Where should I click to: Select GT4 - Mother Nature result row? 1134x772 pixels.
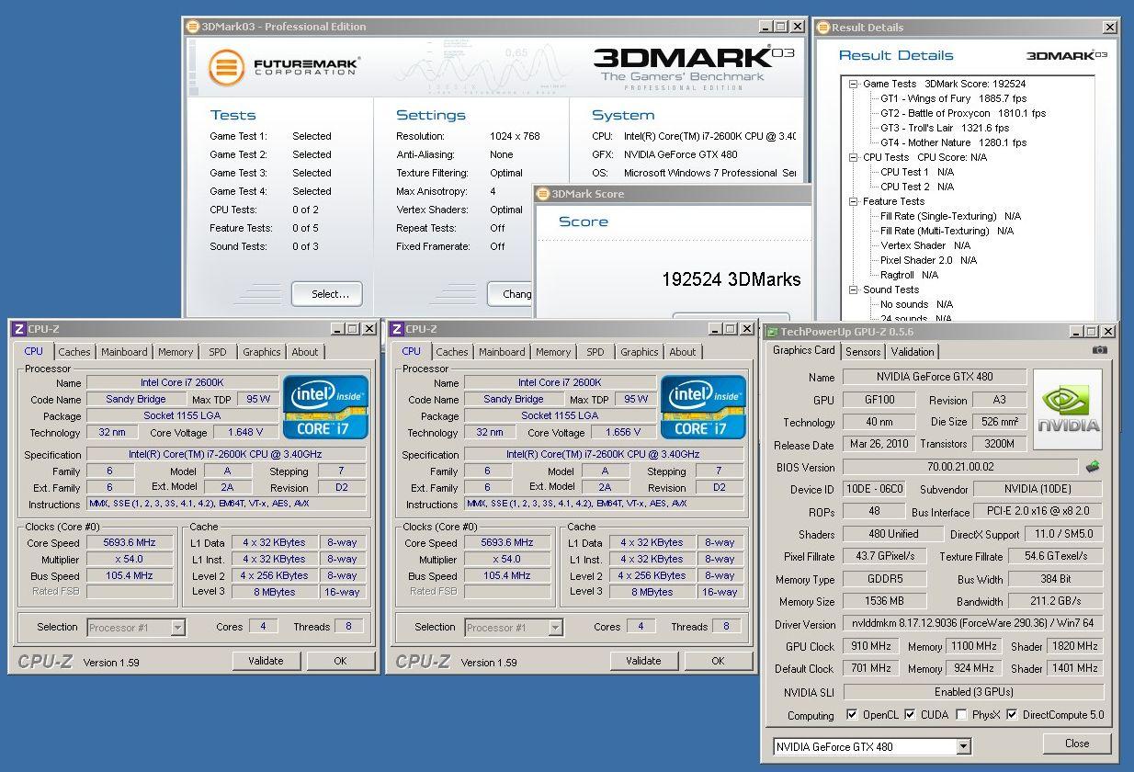pyautogui.click(x=953, y=142)
